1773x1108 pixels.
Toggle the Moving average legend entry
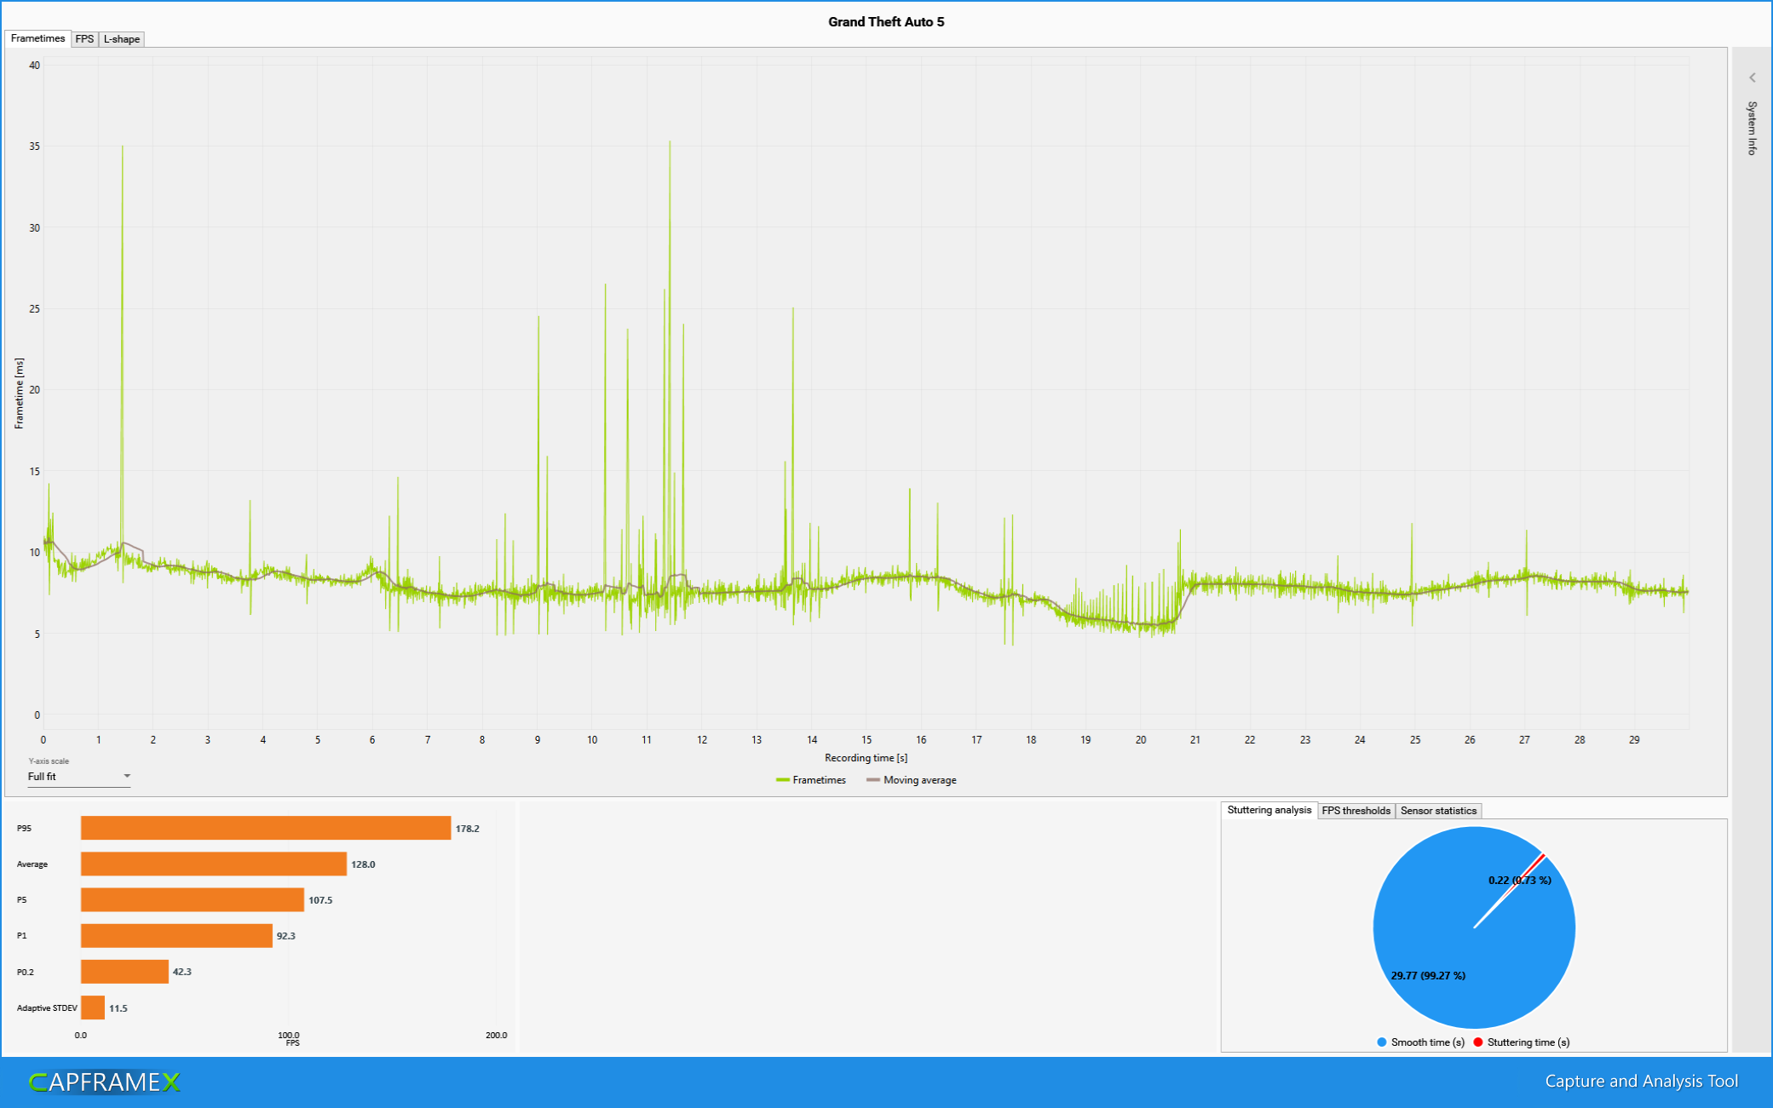click(911, 780)
